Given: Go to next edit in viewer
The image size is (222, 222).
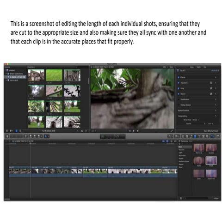Looking at the screenshot, I should pyautogui.click(x=137, y=131).
